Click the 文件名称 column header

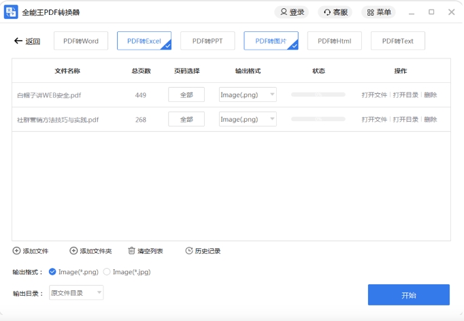67,71
